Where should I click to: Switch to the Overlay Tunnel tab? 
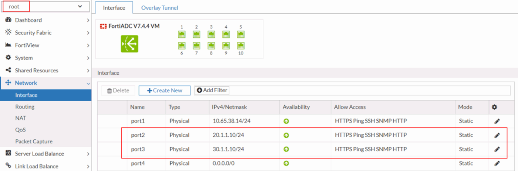tap(159, 7)
